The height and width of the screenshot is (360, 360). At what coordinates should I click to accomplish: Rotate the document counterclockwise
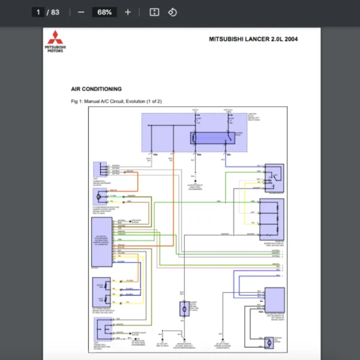pyautogui.click(x=172, y=12)
